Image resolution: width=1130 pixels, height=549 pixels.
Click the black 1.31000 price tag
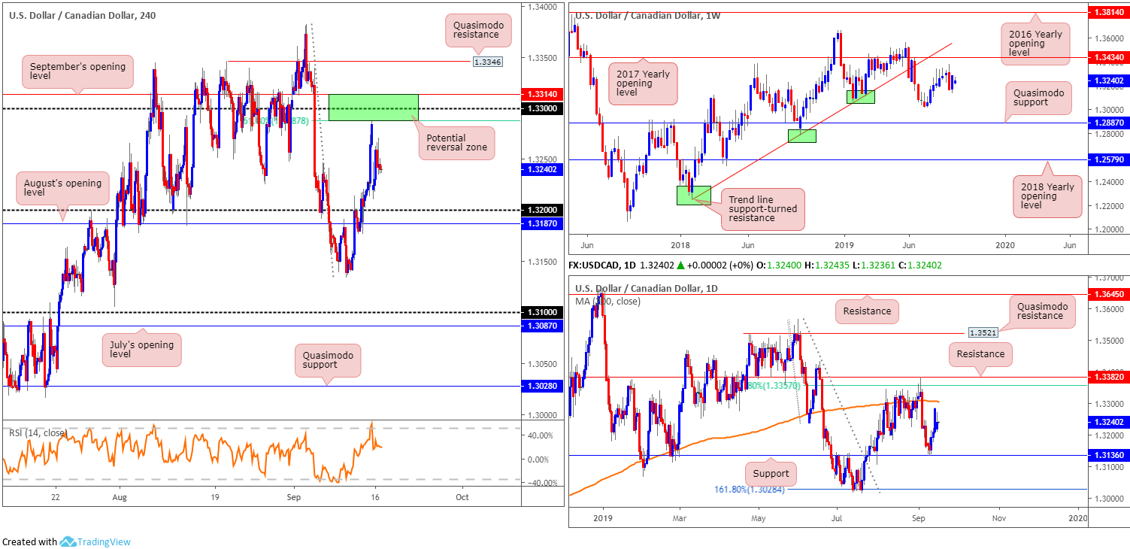tap(541, 312)
